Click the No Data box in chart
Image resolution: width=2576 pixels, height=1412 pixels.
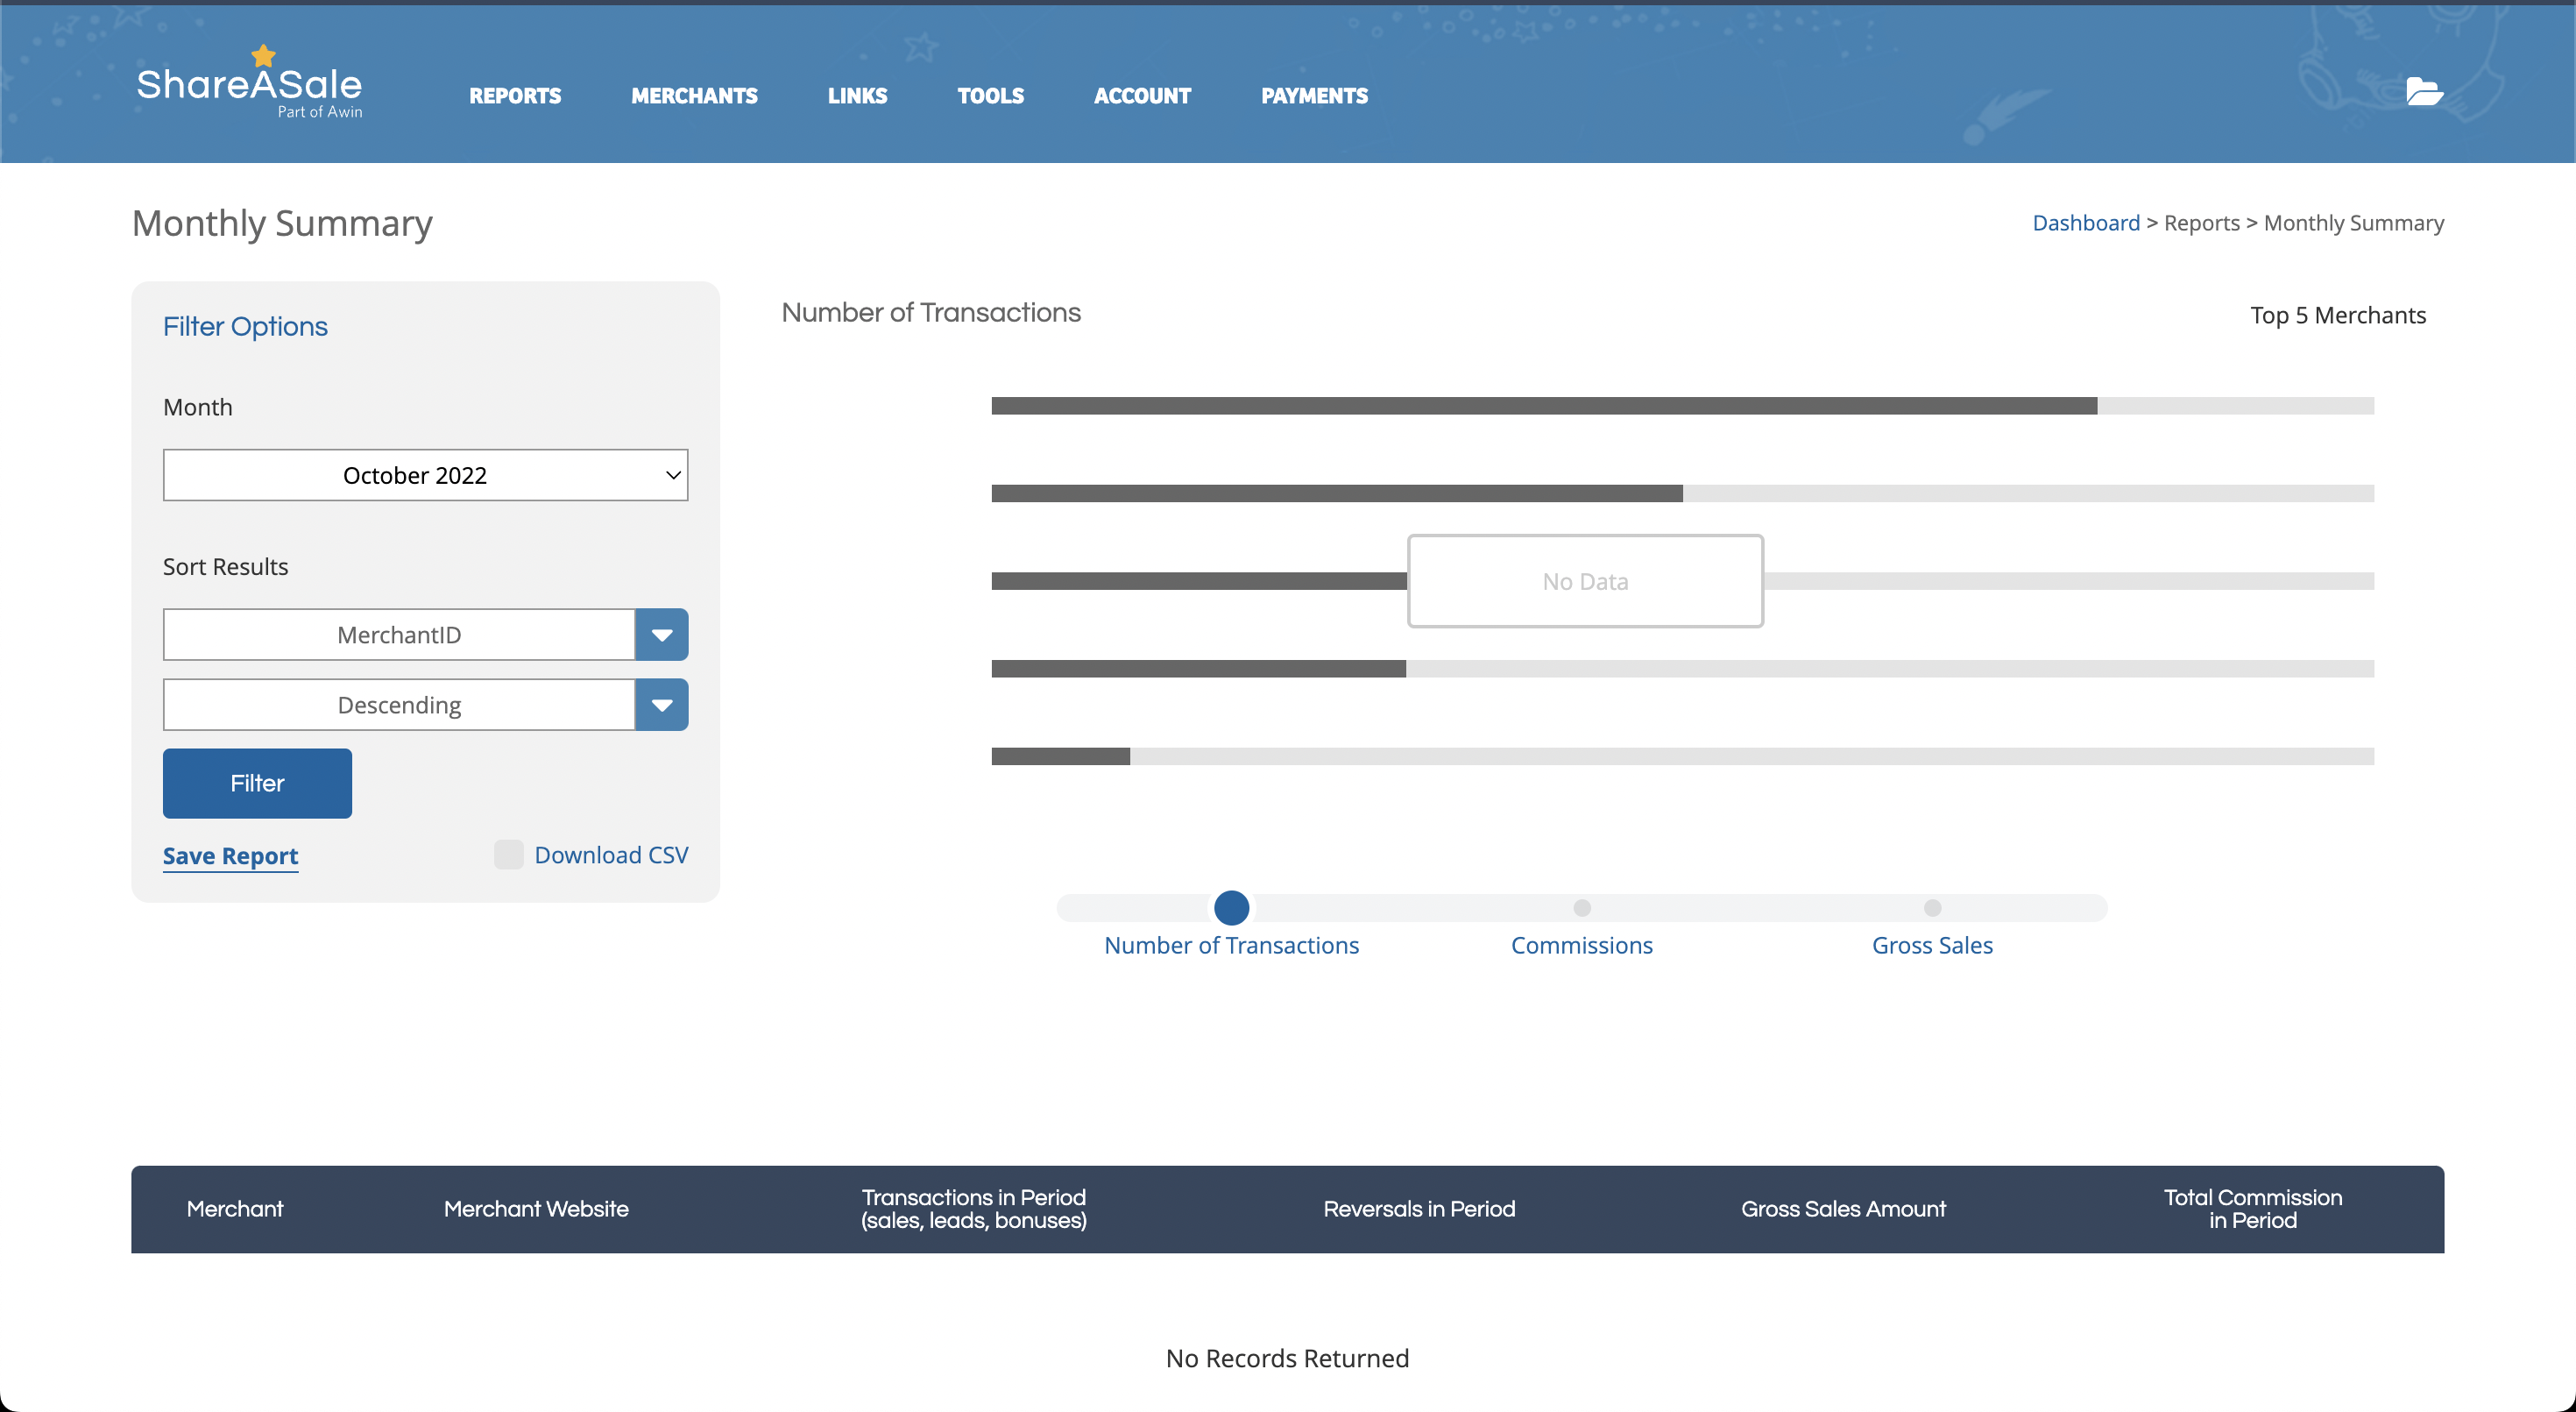pyautogui.click(x=1585, y=581)
